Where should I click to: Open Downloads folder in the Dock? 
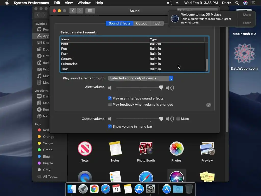178,189
